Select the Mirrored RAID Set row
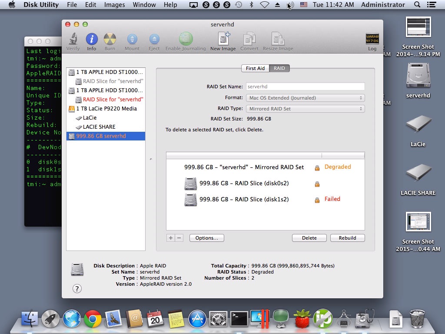 265,167
